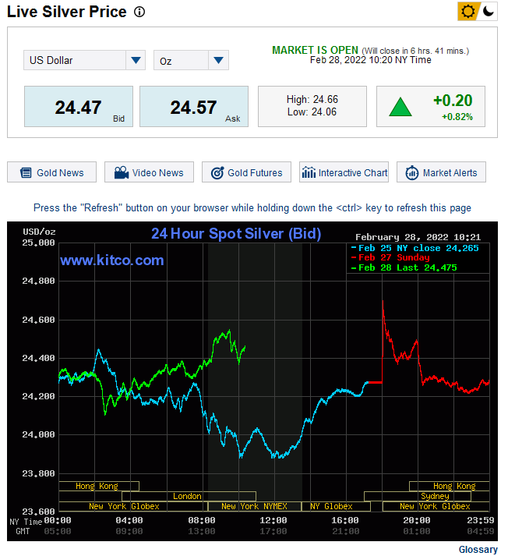508x556 pixels.
Task: Switch to light mode sun icon
Action: (x=467, y=12)
